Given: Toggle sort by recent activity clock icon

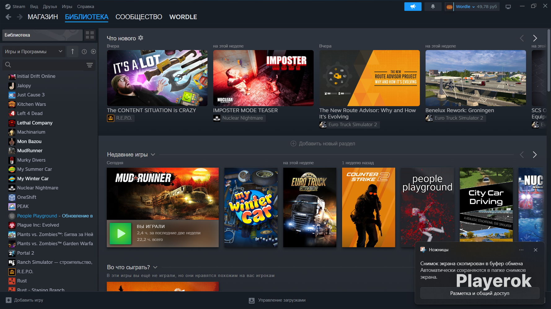Looking at the screenshot, I should point(84,52).
